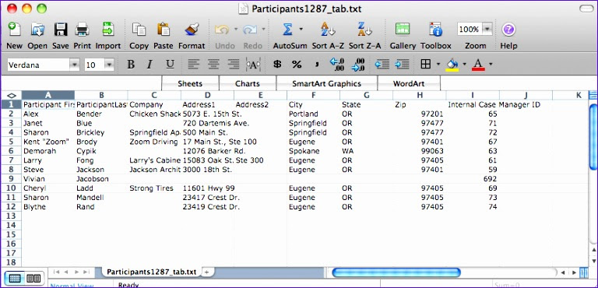
Task: Increase decimal places
Action: (337, 65)
